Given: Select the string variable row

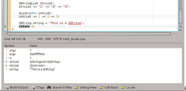Looking at the screenshot, I should [93, 69].
